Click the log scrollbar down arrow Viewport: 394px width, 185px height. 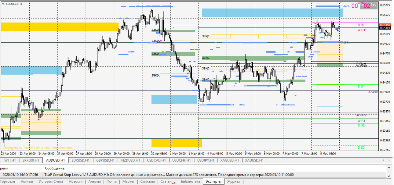click(389, 176)
